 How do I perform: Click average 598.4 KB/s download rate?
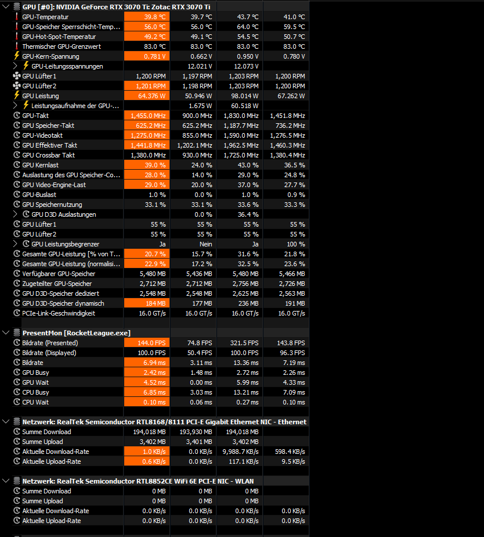290,452
